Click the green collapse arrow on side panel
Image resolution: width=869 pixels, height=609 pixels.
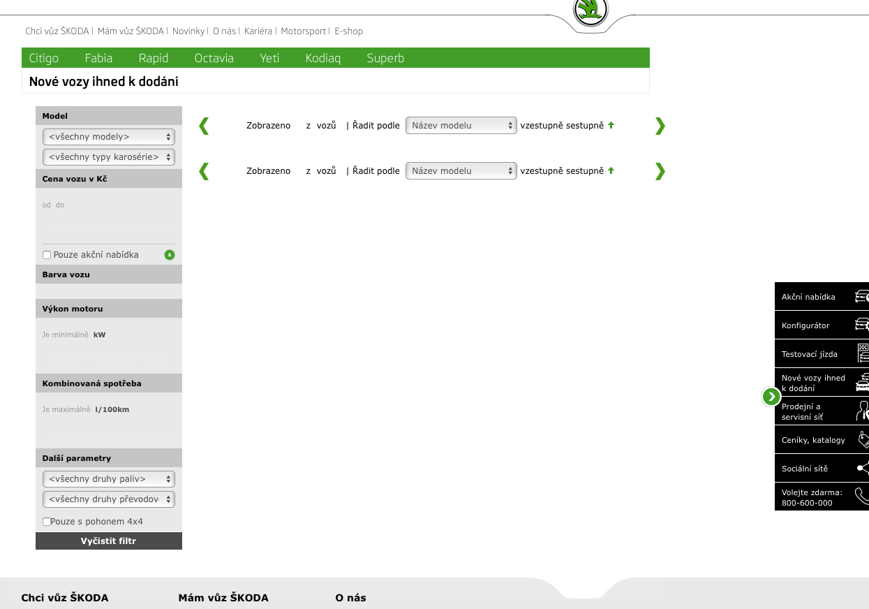(771, 397)
